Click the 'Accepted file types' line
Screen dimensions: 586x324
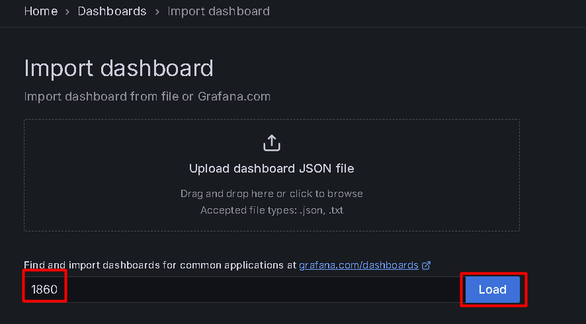pos(271,210)
